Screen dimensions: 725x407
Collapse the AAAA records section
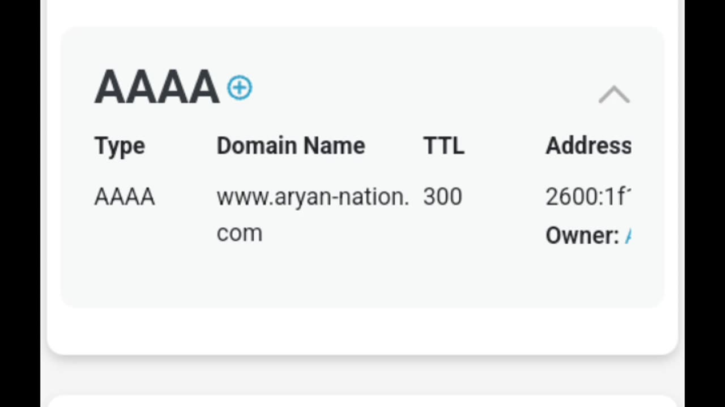point(614,95)
